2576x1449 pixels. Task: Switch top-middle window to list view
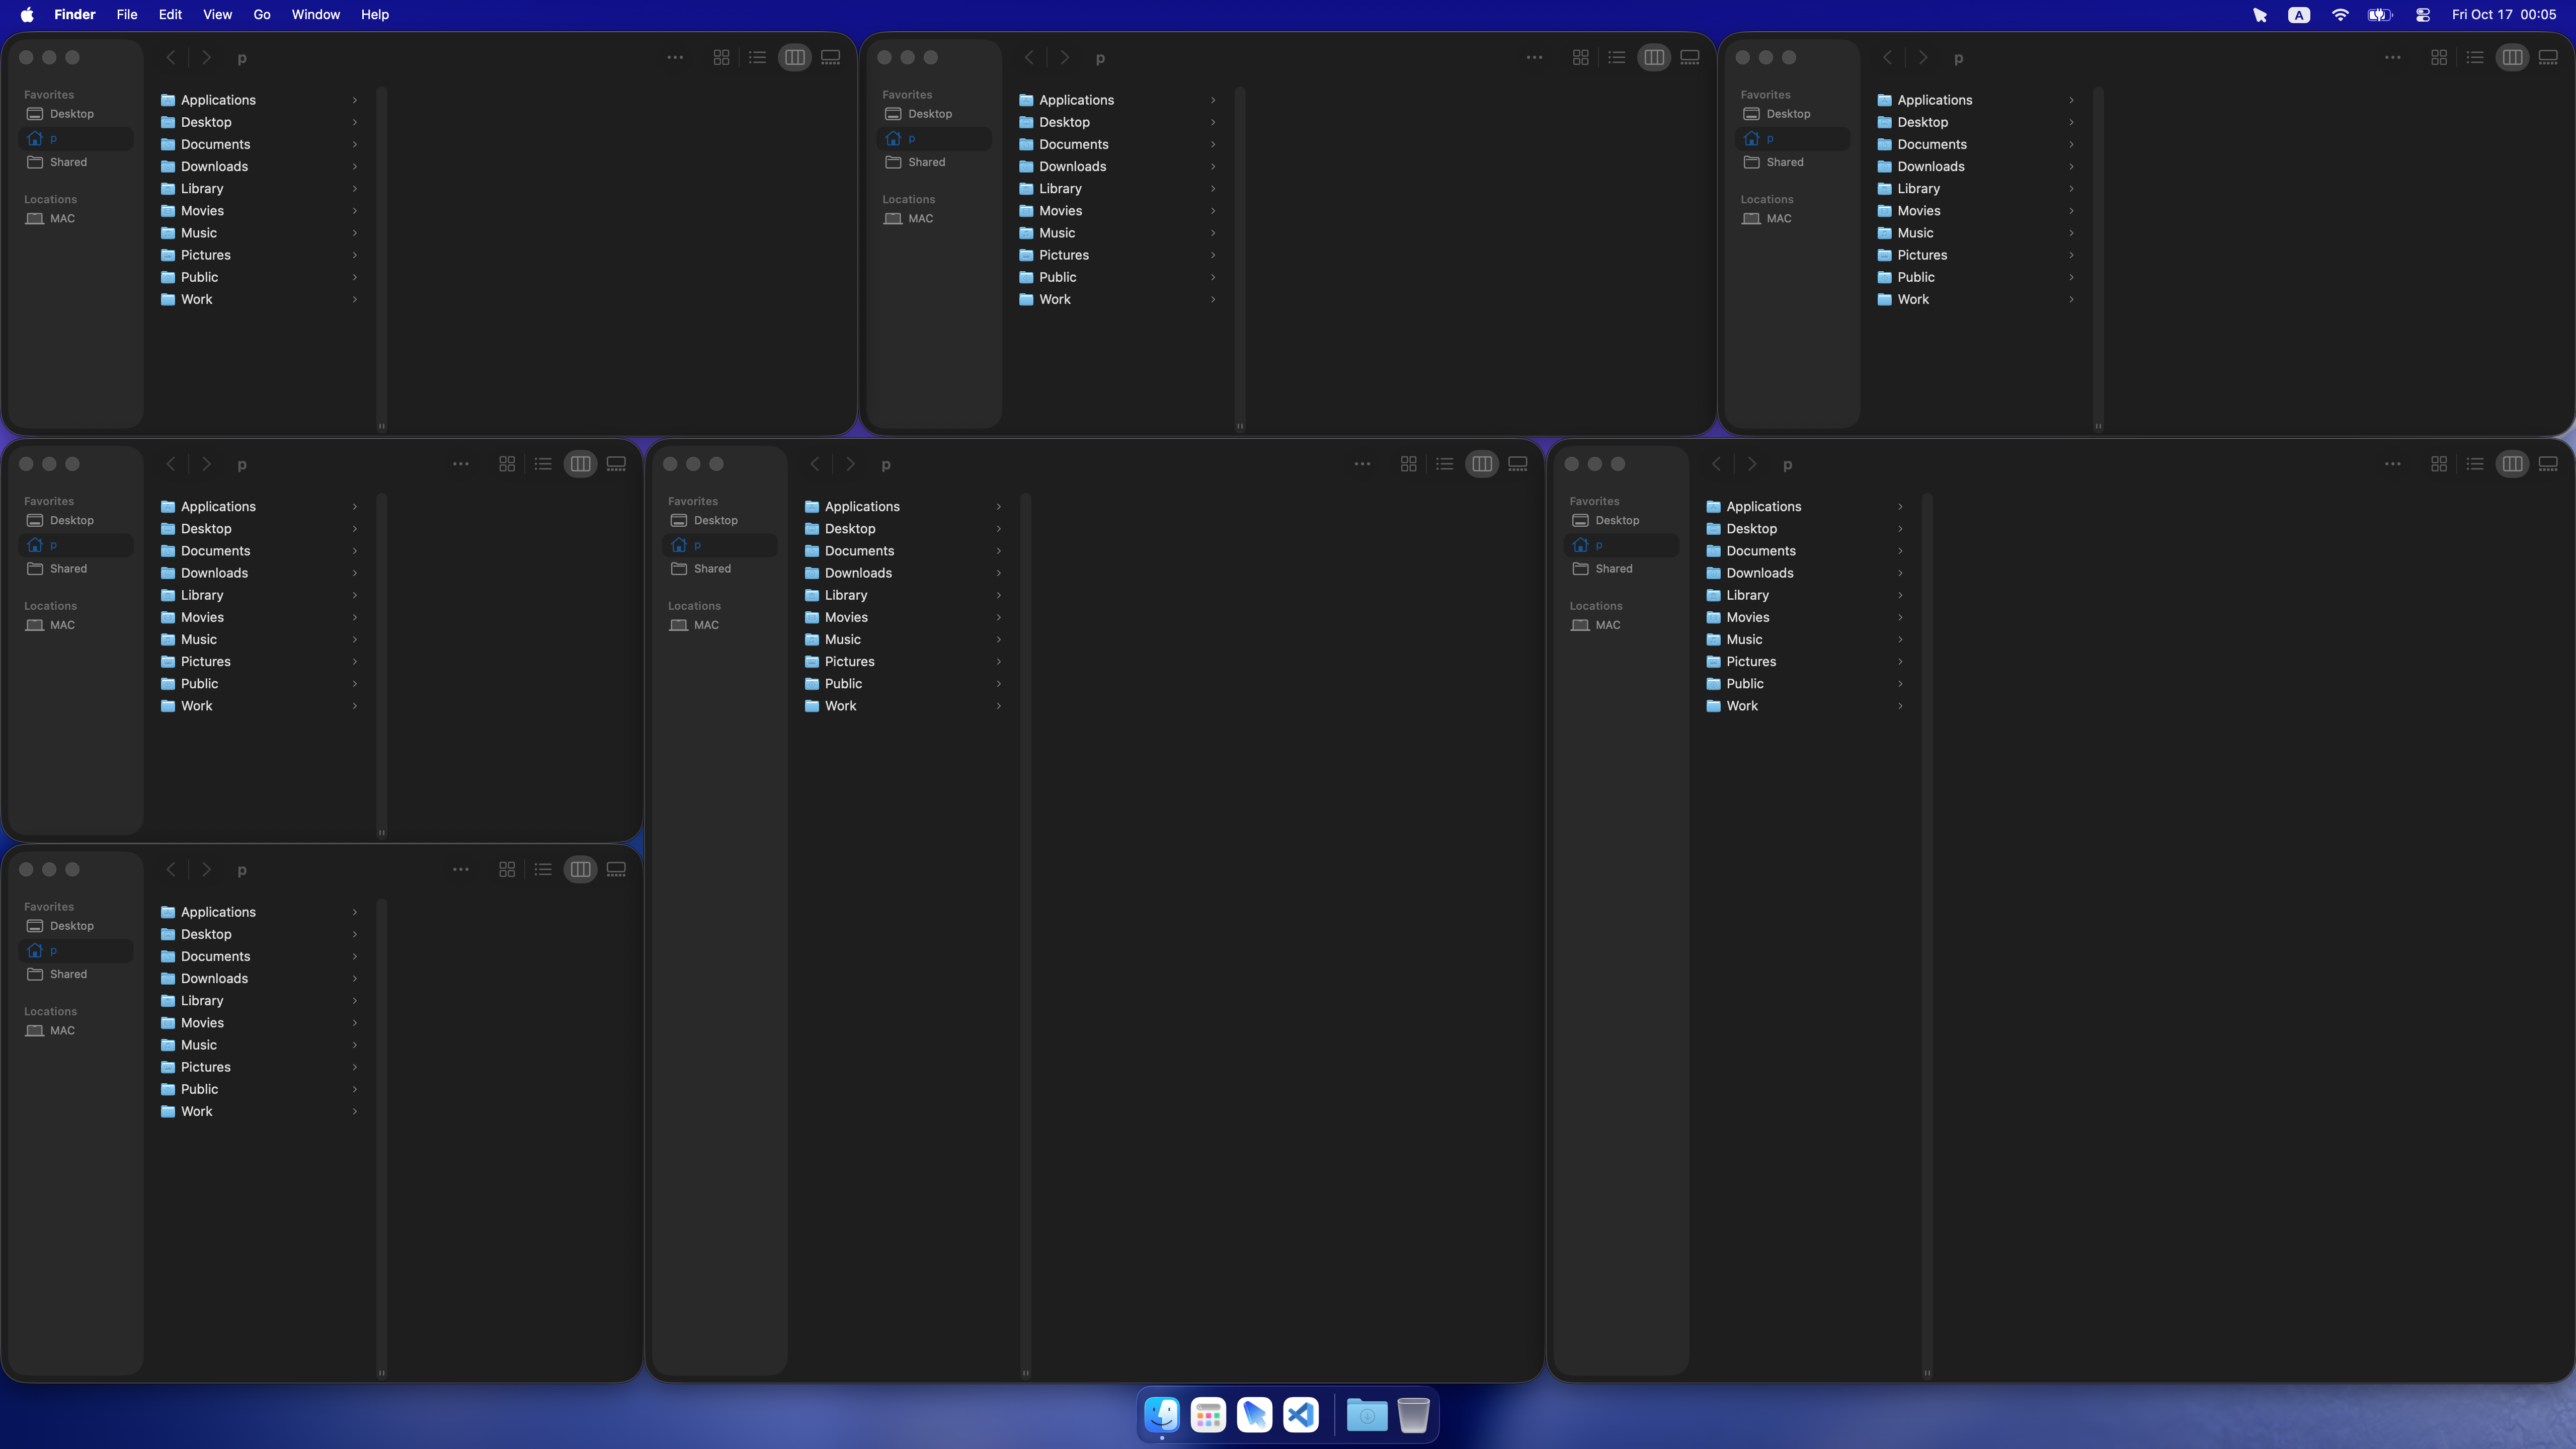1616,58
